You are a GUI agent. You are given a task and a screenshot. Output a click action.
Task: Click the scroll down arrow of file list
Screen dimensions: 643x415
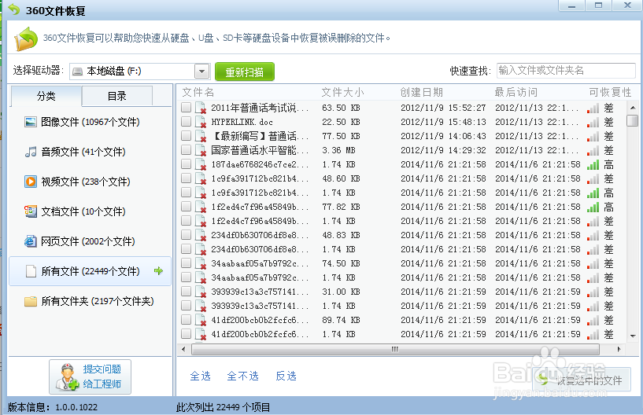(x=633, y=336)
